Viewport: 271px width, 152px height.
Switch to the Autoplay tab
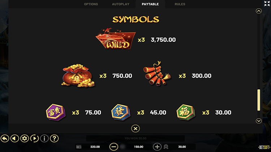[121, 4]
